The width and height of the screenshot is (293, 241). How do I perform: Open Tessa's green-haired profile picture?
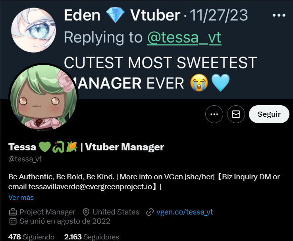(x=43, y=97)
